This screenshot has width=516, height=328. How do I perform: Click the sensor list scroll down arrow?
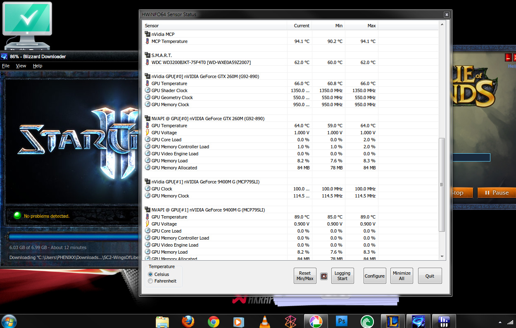click(x=442, y=257)
